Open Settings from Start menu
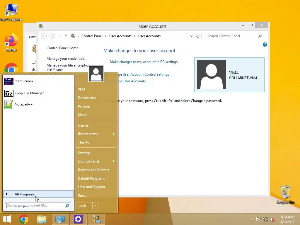The width and height of the screenshot is (300, 225). click(84, 153)
